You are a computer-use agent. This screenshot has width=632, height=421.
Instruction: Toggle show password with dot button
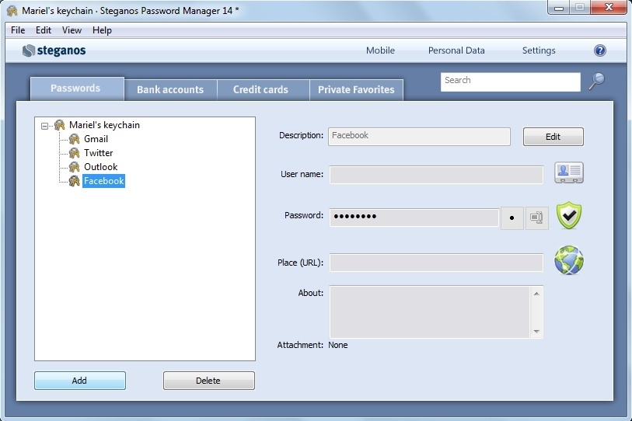click(512, 218)
